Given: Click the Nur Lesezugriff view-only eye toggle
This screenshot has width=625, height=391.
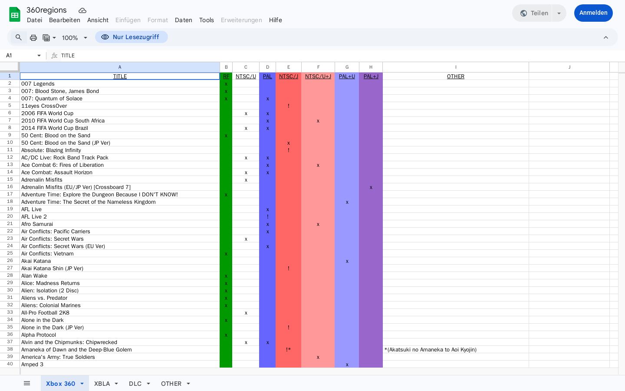Looking at the screenshot, I should click(132, 37).
